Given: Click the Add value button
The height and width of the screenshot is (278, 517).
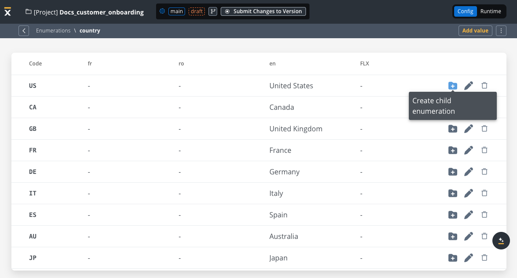Looking at the screenshot, I should (x=475, y=31).
